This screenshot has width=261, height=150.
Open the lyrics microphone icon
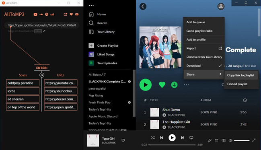coord(210,140)
